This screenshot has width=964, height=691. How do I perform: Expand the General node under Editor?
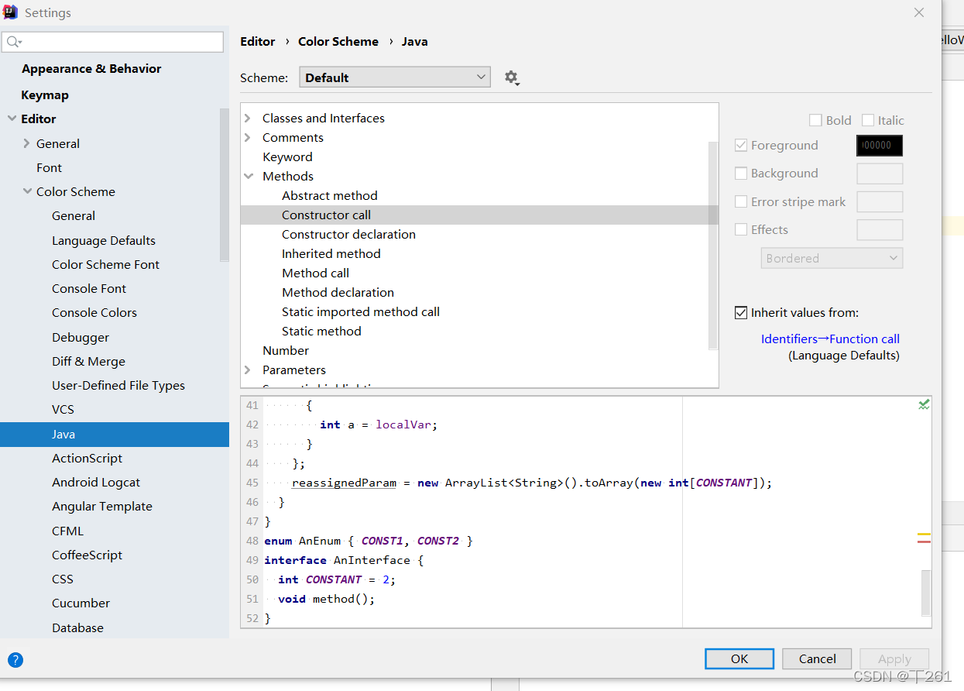pyautogui.click(x=27, y=143)
